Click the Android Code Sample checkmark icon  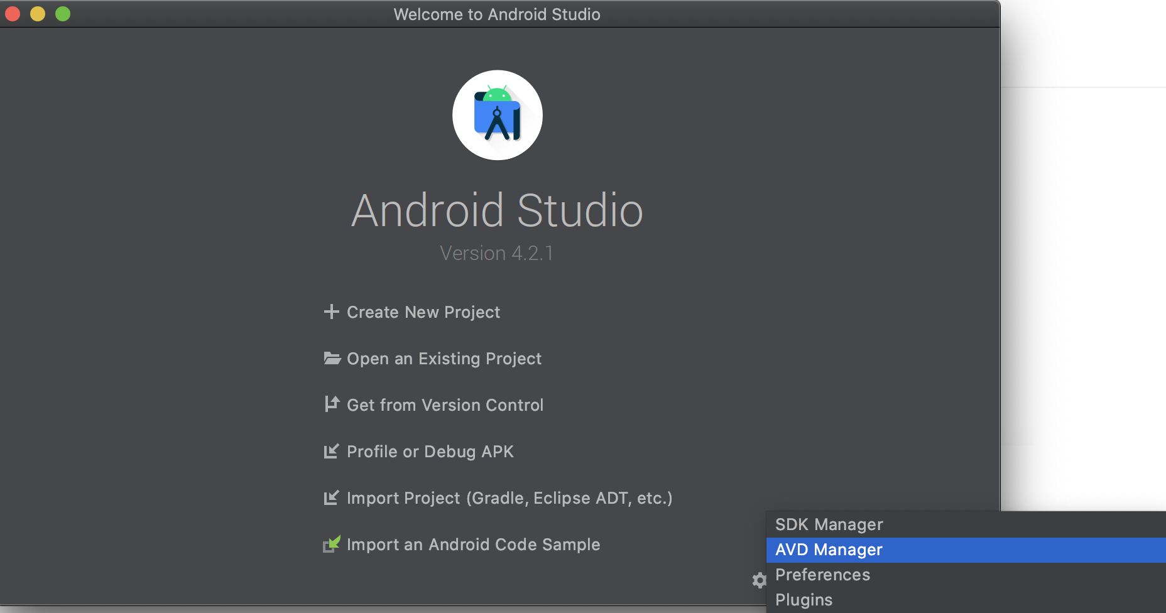[331, 544]
